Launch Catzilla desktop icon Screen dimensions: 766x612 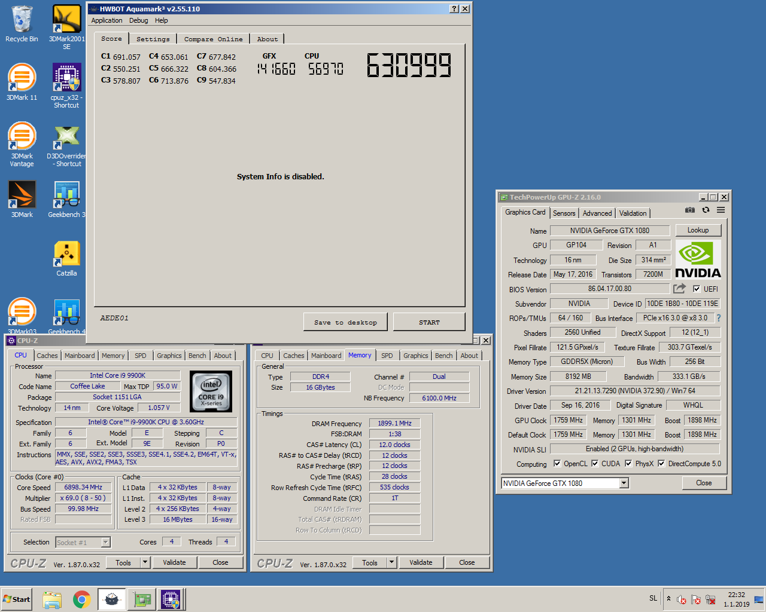[x=66, y=258]
